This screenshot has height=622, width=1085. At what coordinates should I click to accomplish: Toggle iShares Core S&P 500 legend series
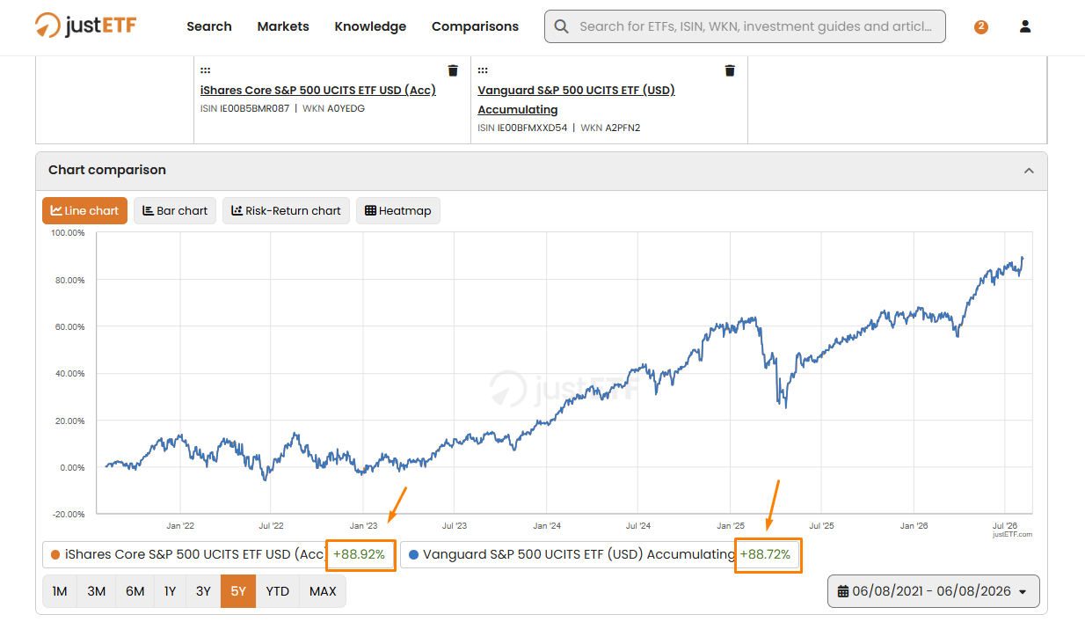tap(218, 554)
